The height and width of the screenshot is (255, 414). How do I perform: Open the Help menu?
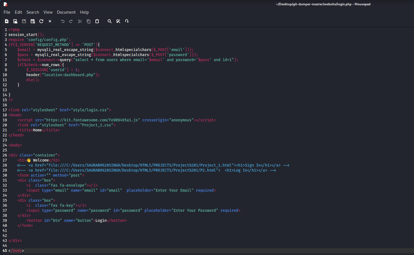pyautogui.click(x=84, y=12)
